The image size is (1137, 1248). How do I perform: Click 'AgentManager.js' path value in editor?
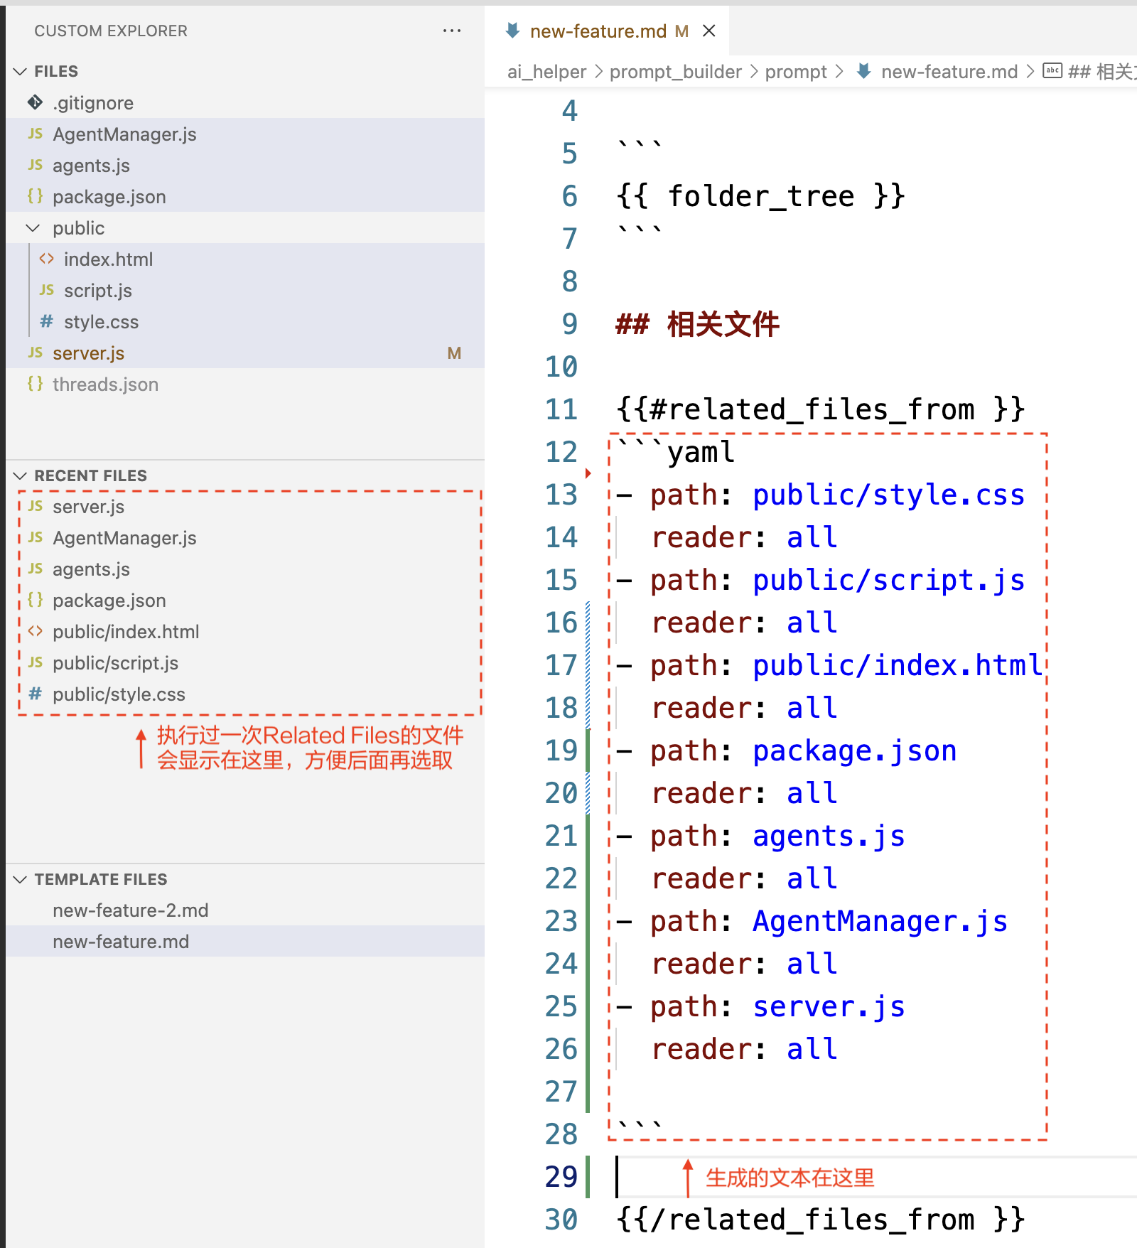click(x=880, y=921)
